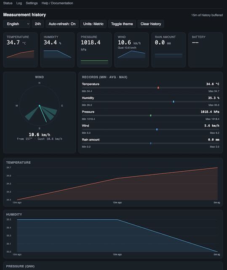227x270 pixels.
Task: Click the 24h range button
Action: [38, 24]
